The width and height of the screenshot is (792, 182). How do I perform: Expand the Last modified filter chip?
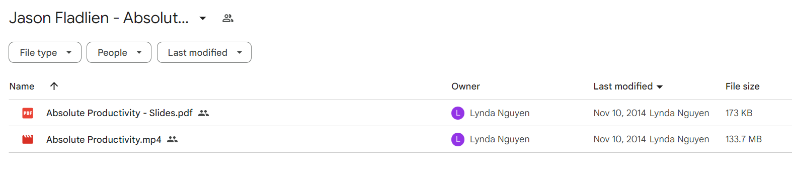204,52
